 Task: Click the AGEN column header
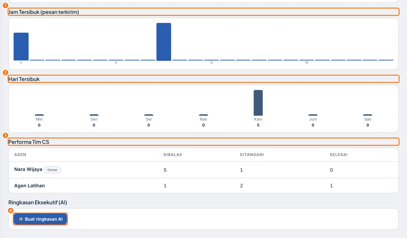pyautogui.click(x=20, y=155)
